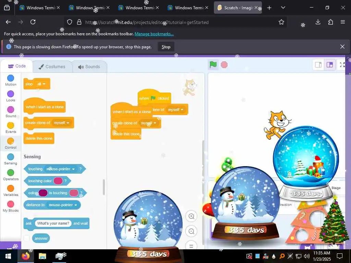This screenshot has height=263, width=351.
Task: Switch to the Costumes tab
Action: (x=52, y=67)
